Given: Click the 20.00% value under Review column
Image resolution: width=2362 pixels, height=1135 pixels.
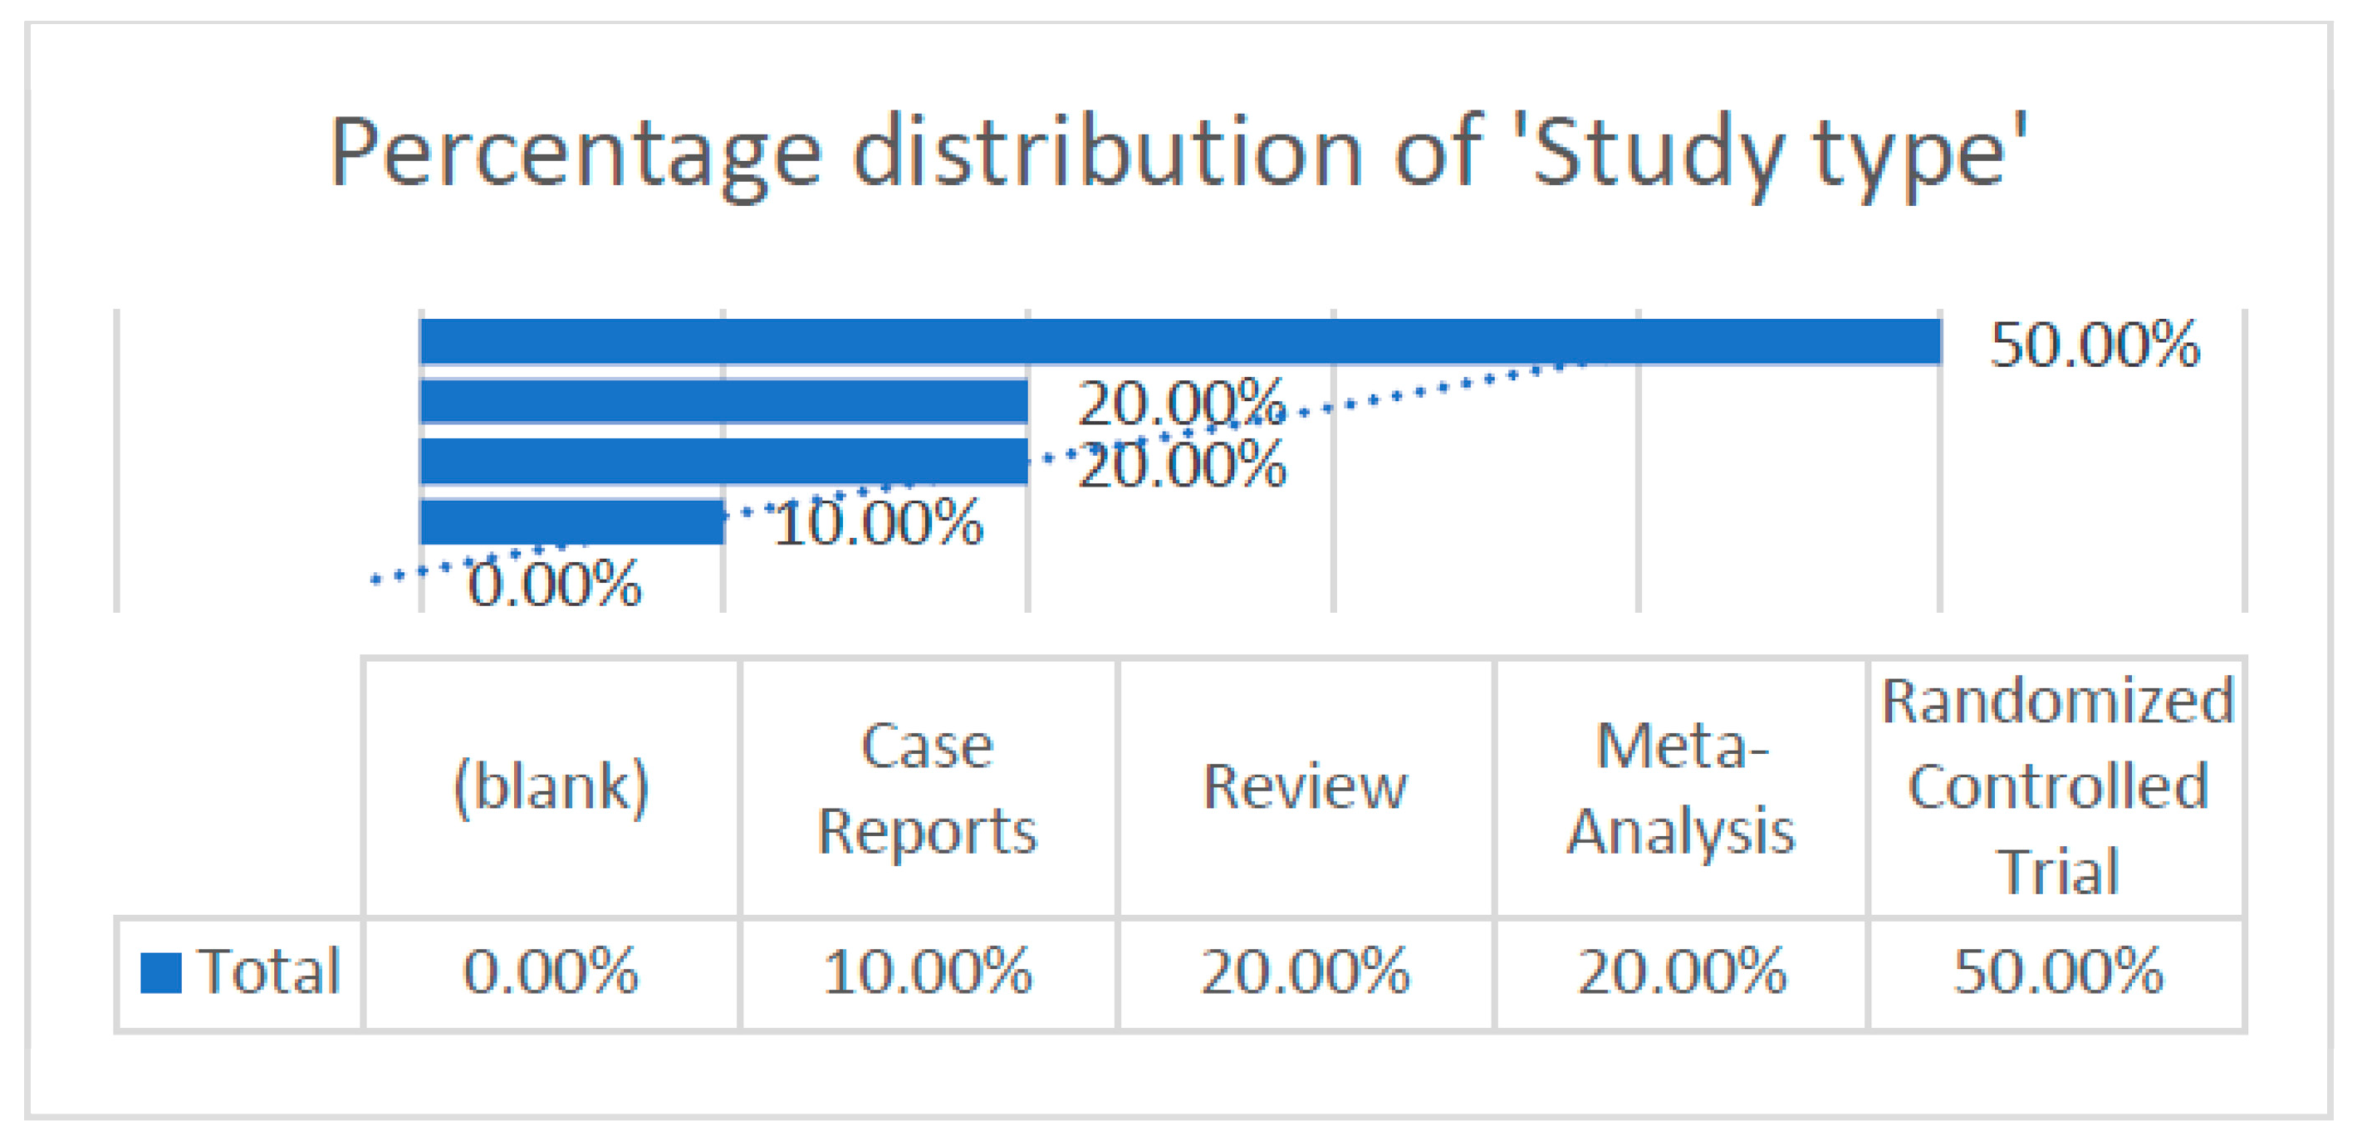Looking at the screenshot, I should coord(1304,971).
